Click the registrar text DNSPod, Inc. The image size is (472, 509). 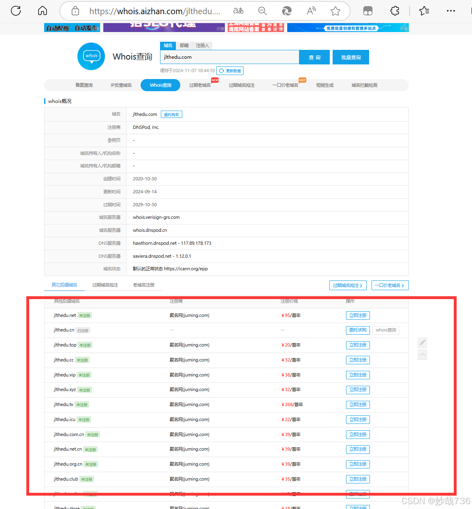[x=146, y=127]
